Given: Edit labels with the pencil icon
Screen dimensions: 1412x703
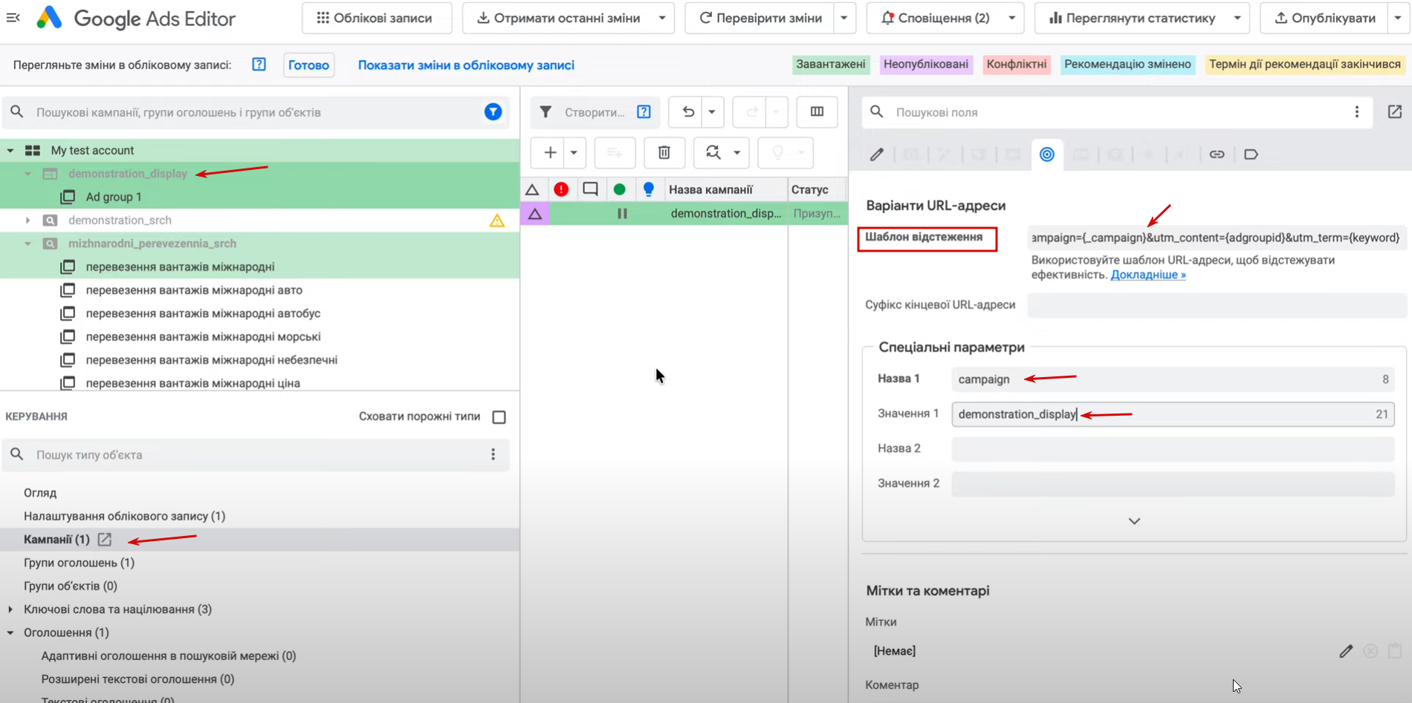Looking at the screenshot, I should click(x=1346, y=651).
